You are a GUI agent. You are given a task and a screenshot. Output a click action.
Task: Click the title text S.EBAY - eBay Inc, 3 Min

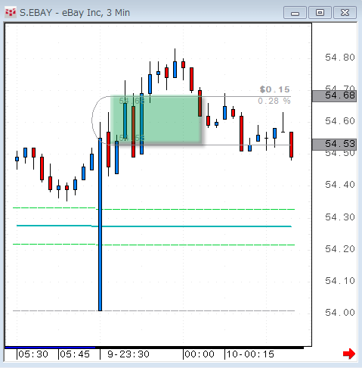coord(75,13)
